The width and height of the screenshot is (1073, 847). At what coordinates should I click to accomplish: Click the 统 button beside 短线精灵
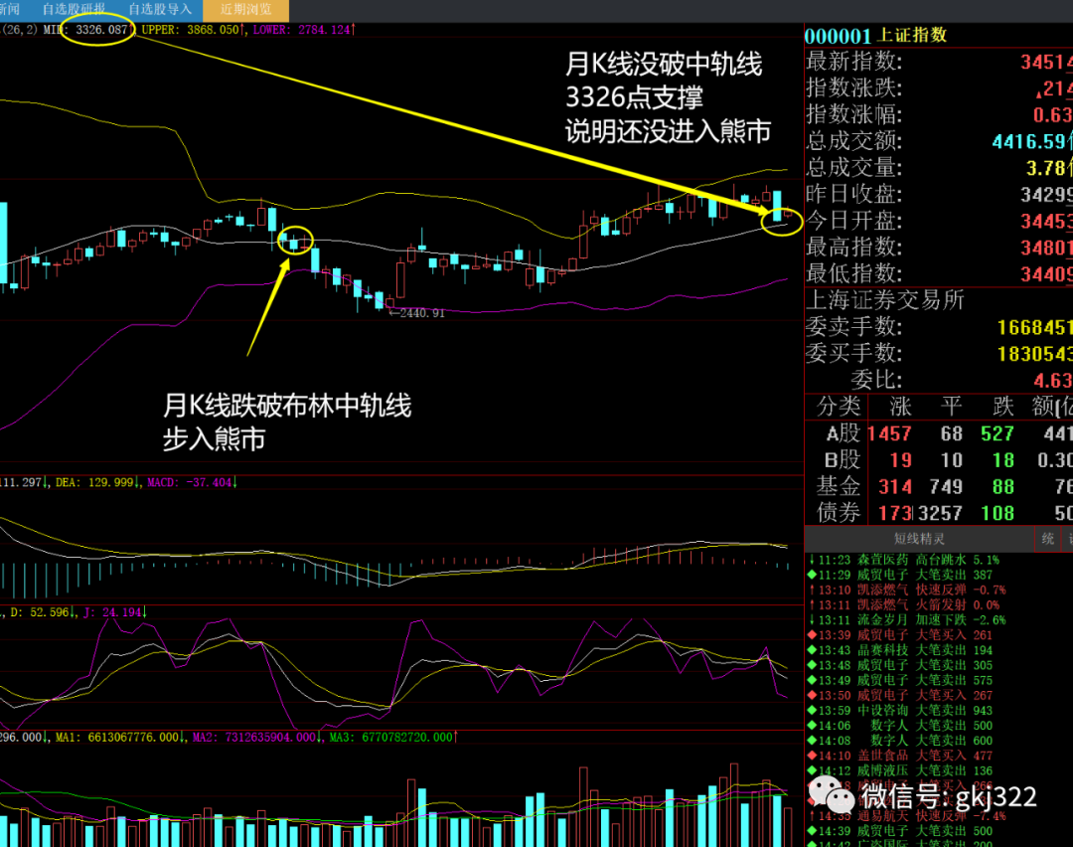1048,539
